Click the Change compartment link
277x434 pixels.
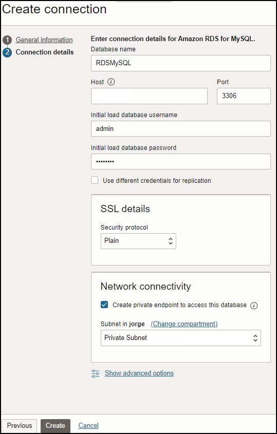click(184, 324)
